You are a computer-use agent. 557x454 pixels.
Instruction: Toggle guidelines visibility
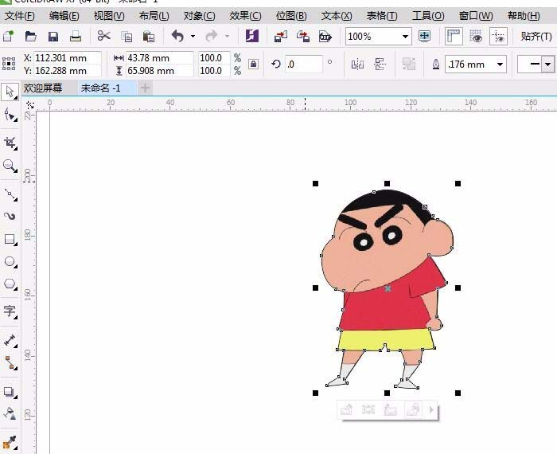tap(498, 37)
